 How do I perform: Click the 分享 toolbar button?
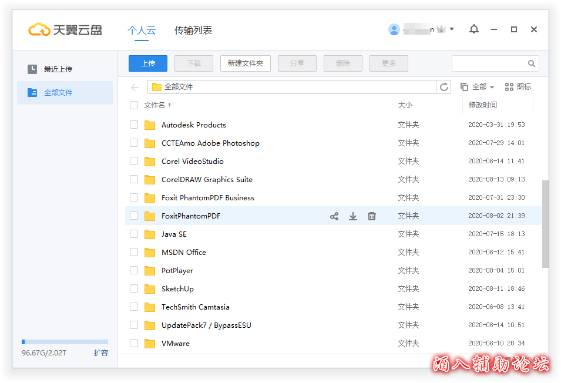click(x=297, y=63)
